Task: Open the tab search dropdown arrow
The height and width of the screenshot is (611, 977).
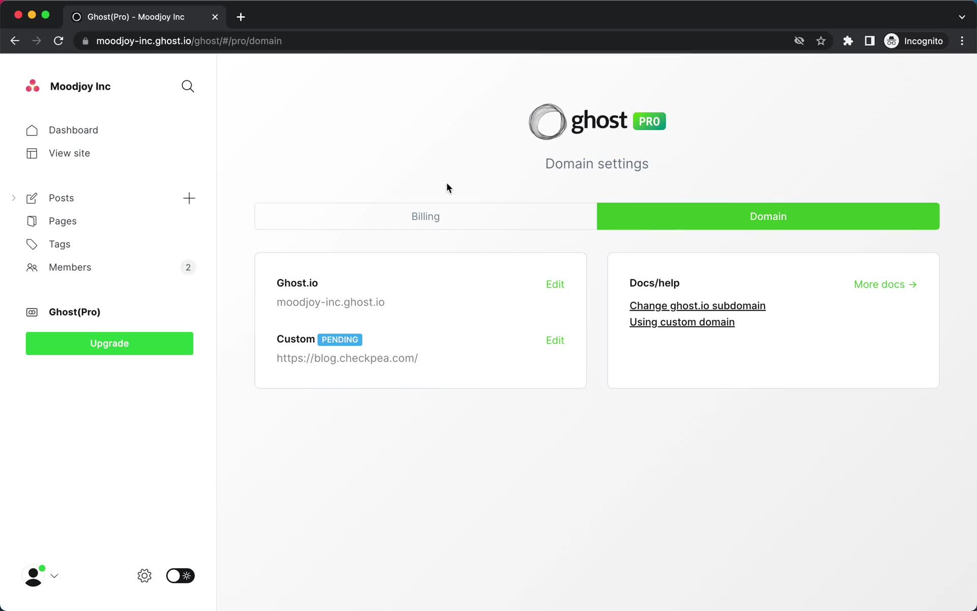Action: pos(962,17)
